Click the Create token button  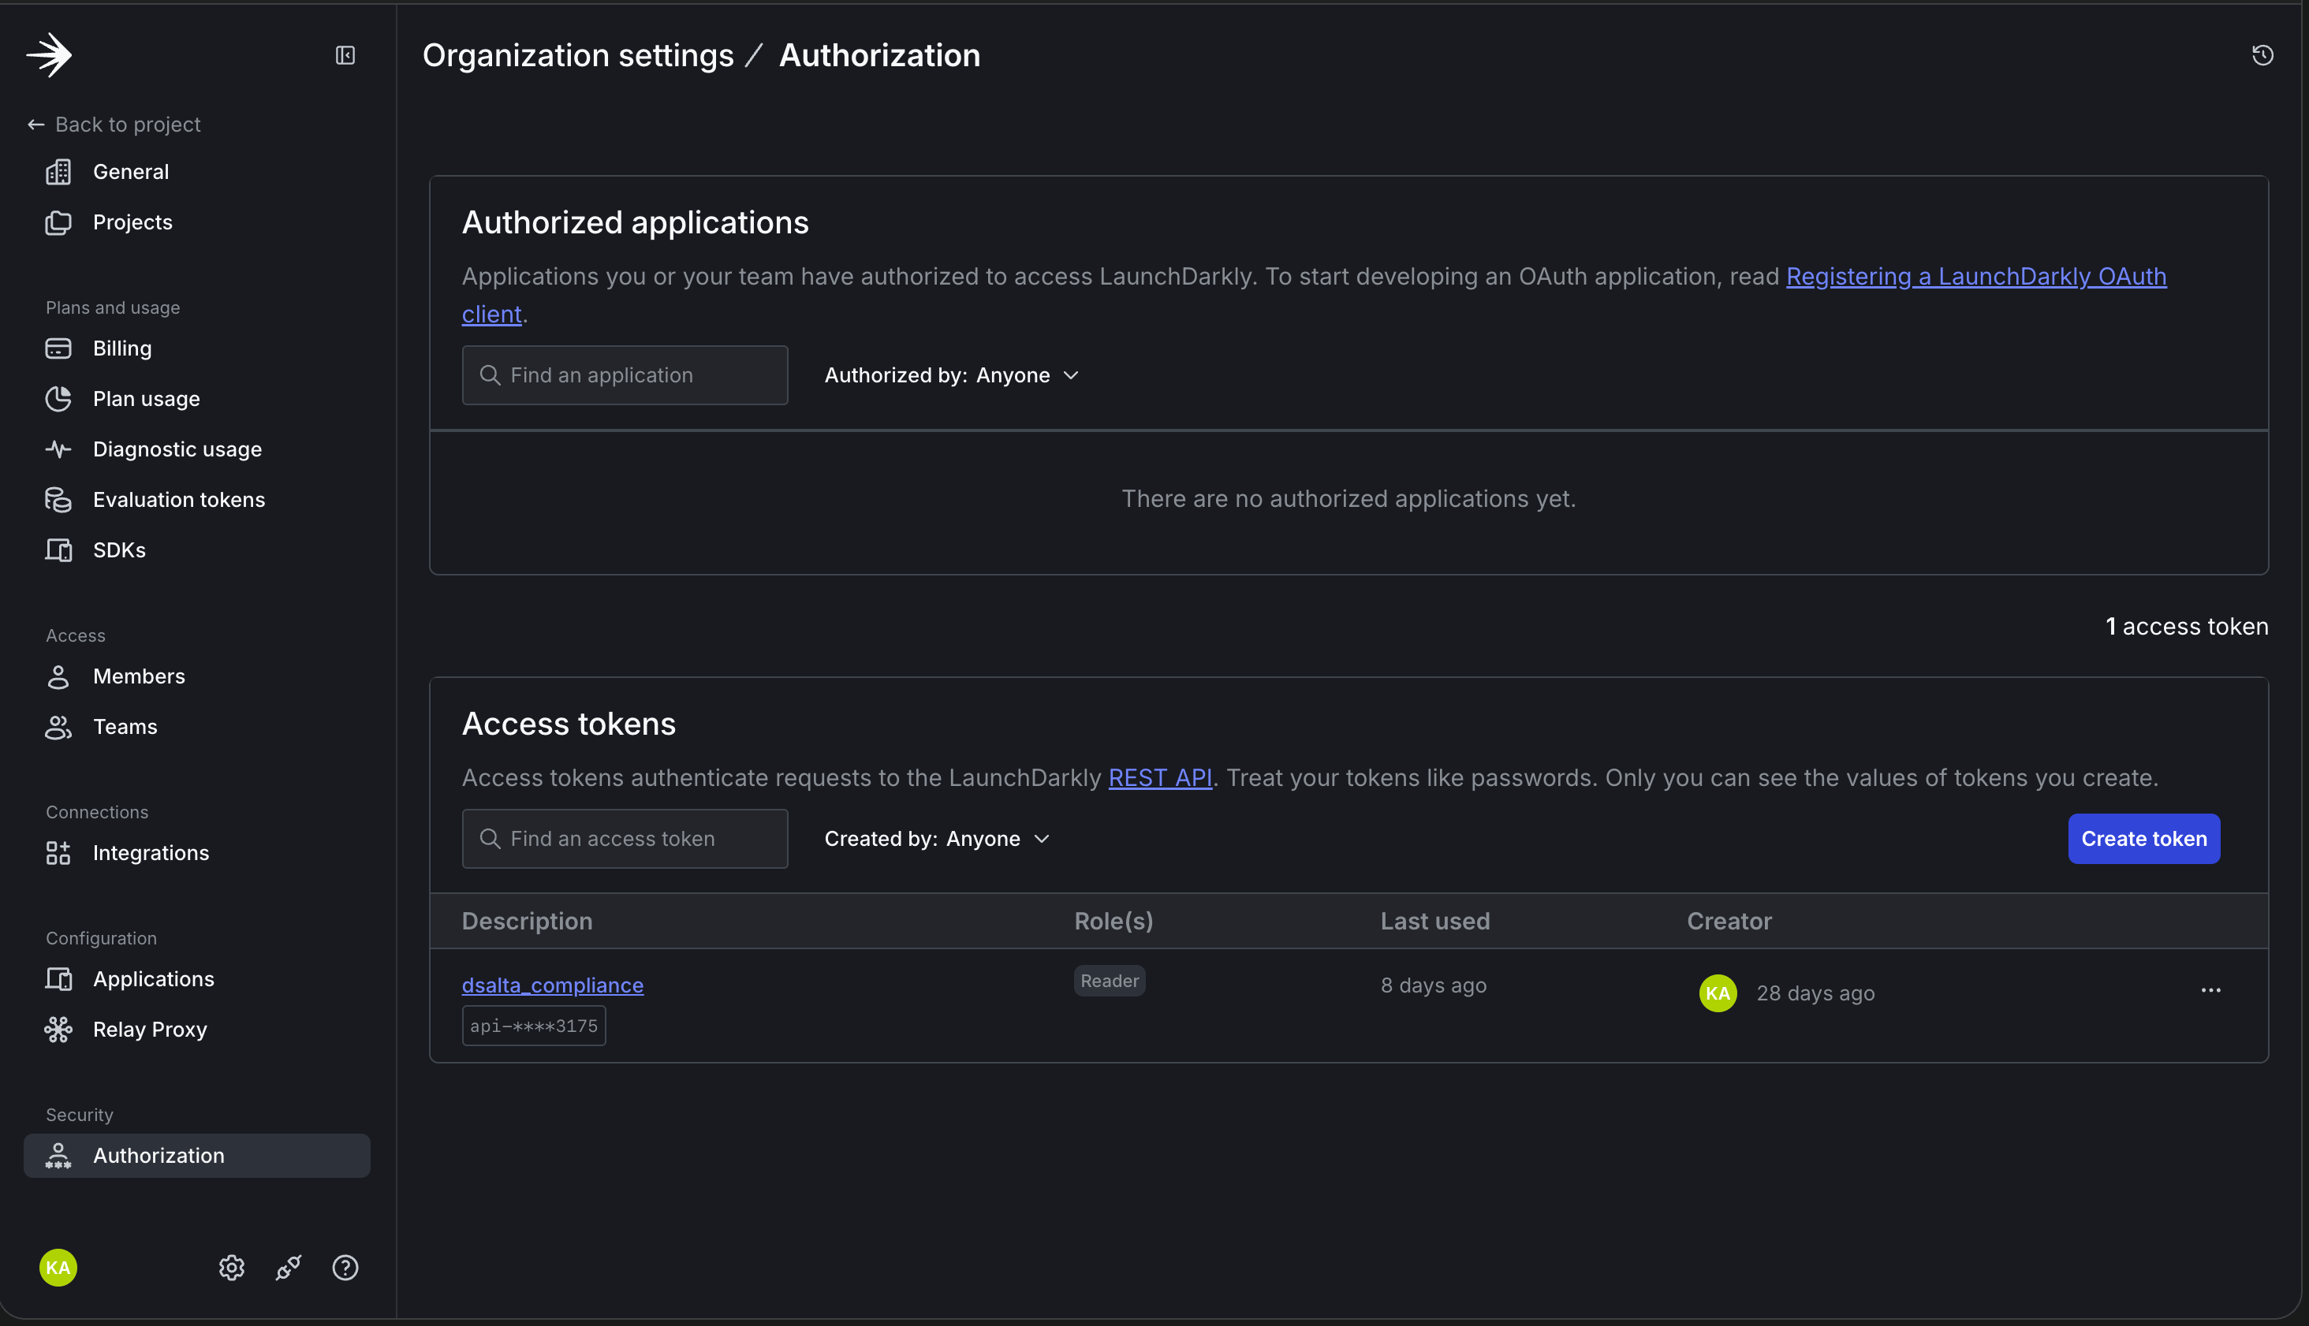click(x=2144, y=839)
